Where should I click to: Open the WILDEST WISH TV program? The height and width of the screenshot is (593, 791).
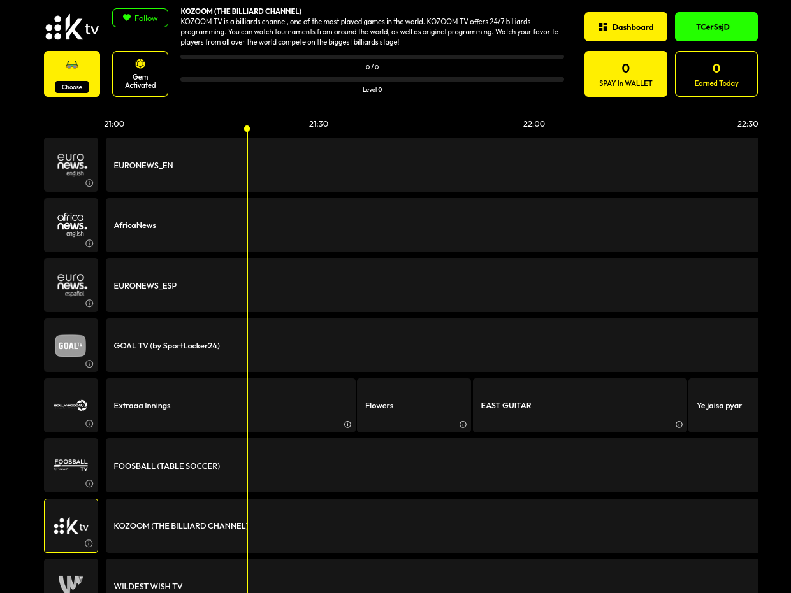[x=432, y=576]
